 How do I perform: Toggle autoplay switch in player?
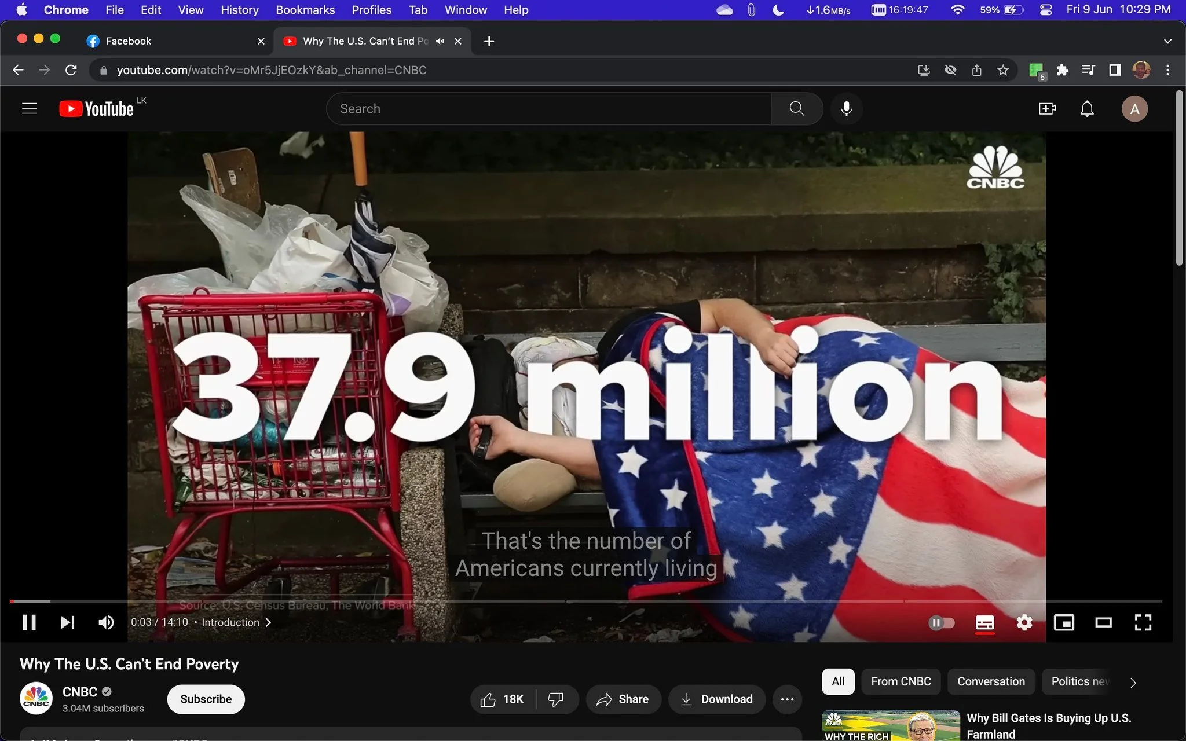tap(942, 623)
